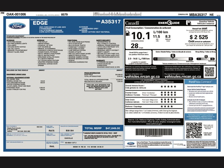224x168 pixels.
Task: Click the 'CARBONIZED GREY' exterior colour text
Action: pos(90,29)
